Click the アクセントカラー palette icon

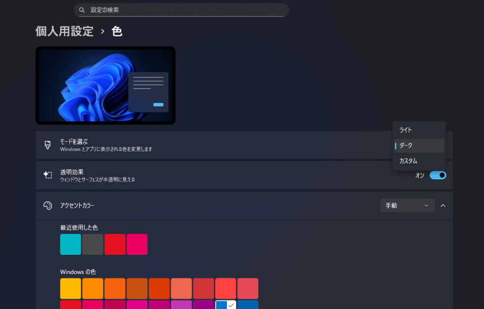click(x=47, y=206)
